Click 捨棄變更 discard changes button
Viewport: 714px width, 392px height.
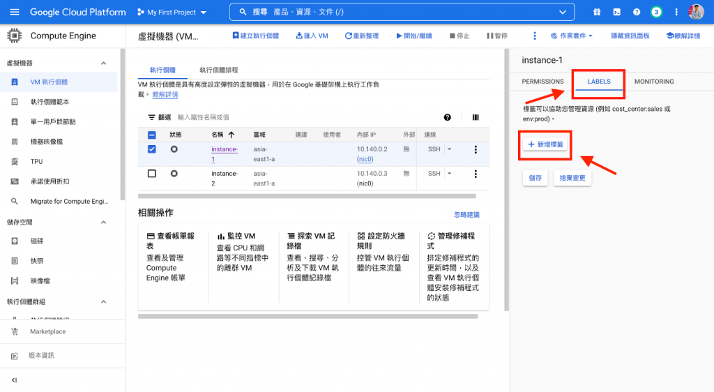(572, 178)
